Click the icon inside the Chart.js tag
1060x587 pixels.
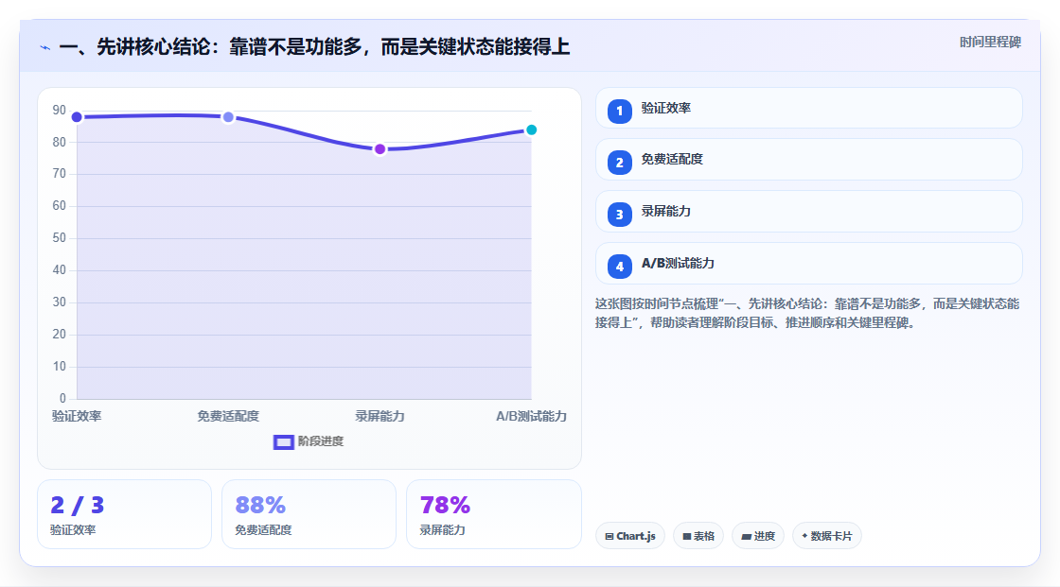pos(609,536)
